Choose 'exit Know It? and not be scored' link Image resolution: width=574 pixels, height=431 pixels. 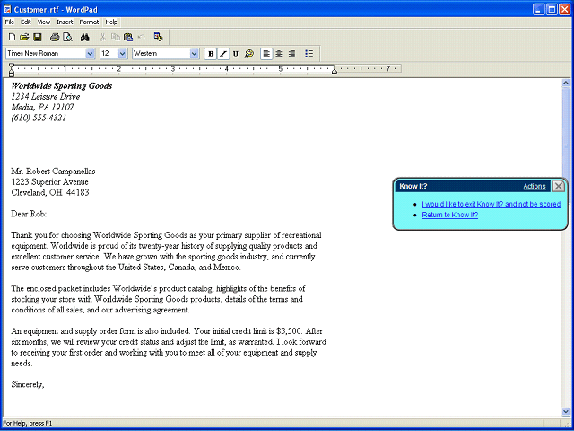click(x=491, y=204)
